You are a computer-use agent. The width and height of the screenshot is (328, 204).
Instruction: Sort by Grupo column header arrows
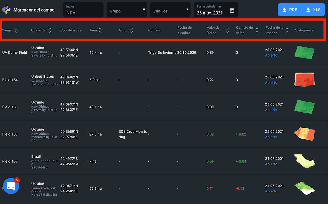[x=131, y=30]
